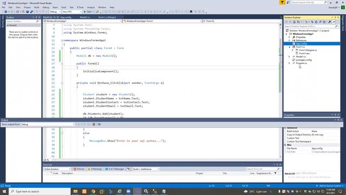Toggle word wrap icon in Output toolbar

point(99,124)
